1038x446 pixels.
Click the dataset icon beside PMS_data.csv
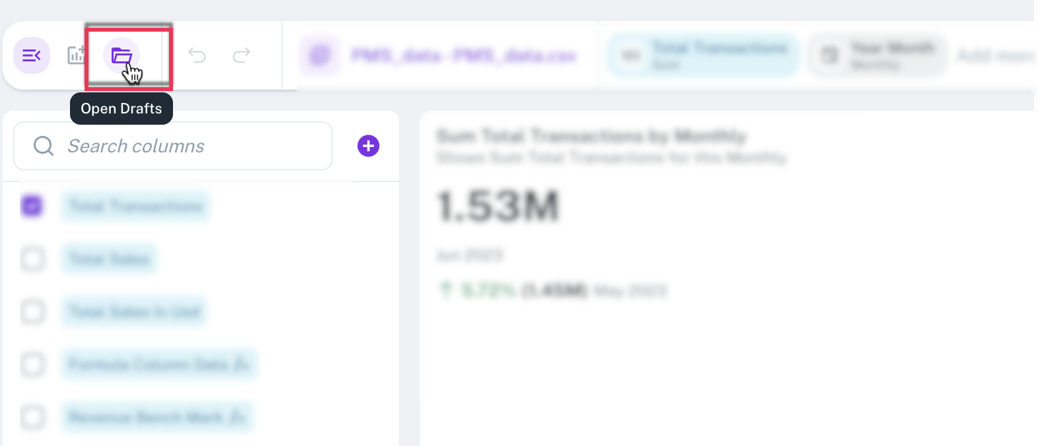tap(320, 55)
